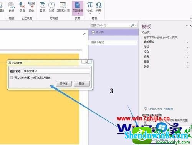This screenshot has height=145, width=192.
Task: Expand the My Templates category
Action: 187,42
